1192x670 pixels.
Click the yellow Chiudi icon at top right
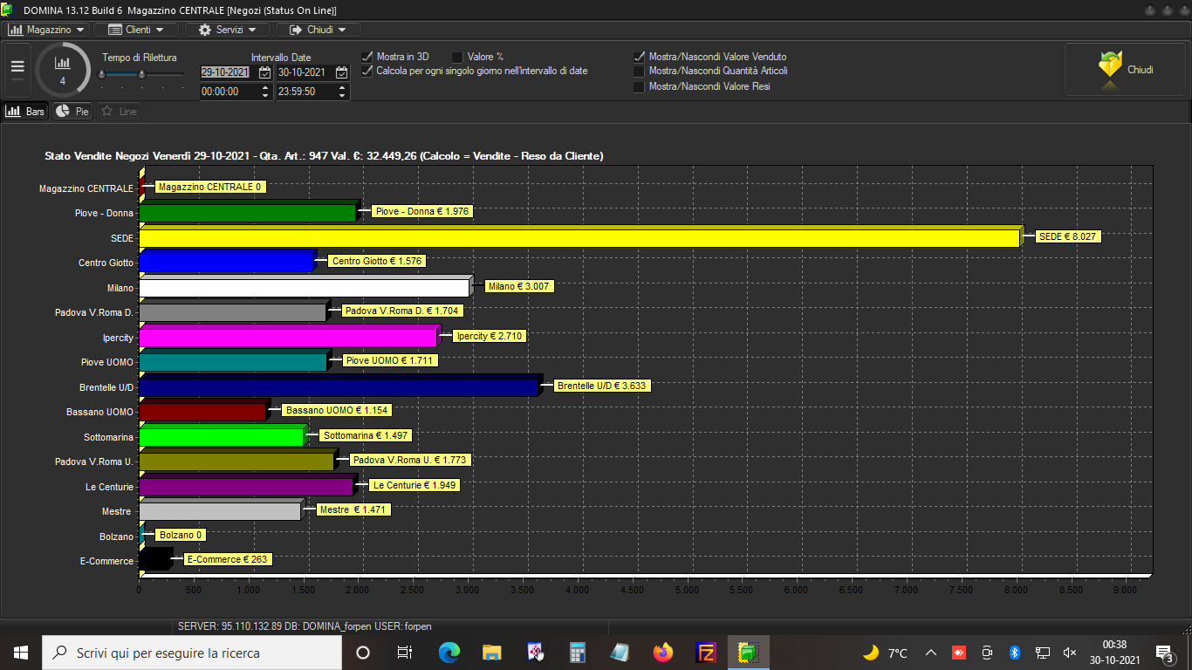pyautogui.click(x=1110, y=68)
